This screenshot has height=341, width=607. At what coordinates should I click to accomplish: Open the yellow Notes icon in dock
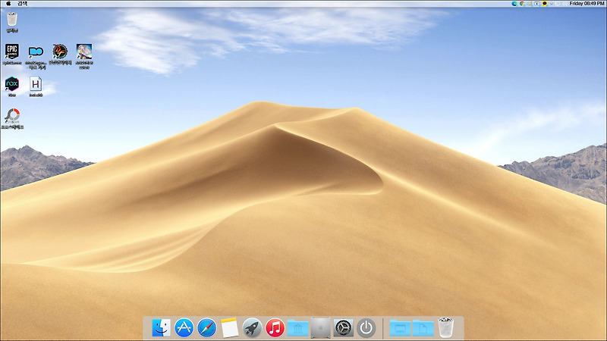(x=230, y=328)
